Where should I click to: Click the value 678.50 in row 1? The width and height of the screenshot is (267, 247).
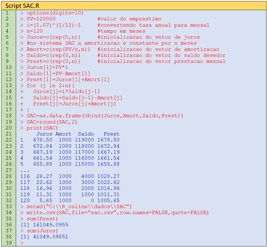click(x=43, y=140)
